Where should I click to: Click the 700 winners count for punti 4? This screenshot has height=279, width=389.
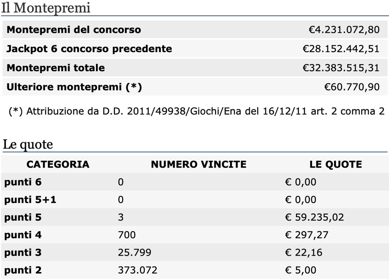[127, 235]
